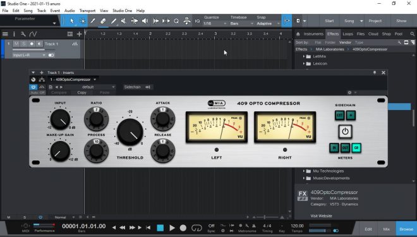Select the Eraser tool
This screenshot has height=237, width=417.
(x=103, y=21)
